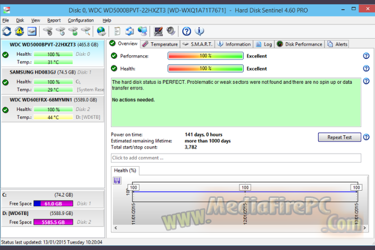This screenshot has width=375, height=250.
Task: Click the Performance 100 % gradient bar
Action: coord(205,56)
